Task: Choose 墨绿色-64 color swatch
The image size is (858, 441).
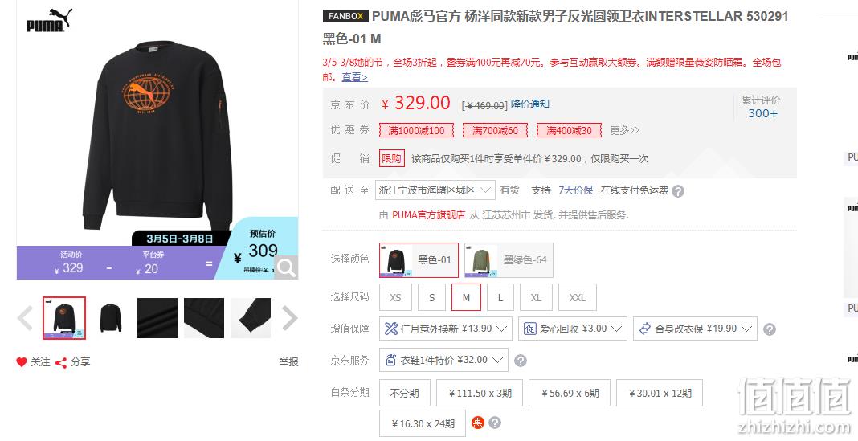Action: pyautogui.click(x=509, y=260)
